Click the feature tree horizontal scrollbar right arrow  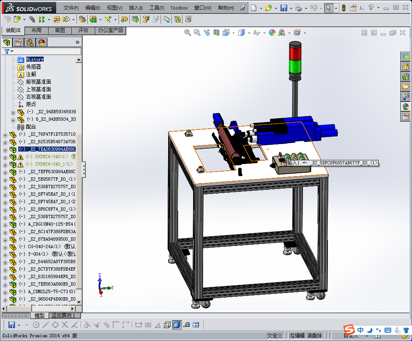click(73, 309)
